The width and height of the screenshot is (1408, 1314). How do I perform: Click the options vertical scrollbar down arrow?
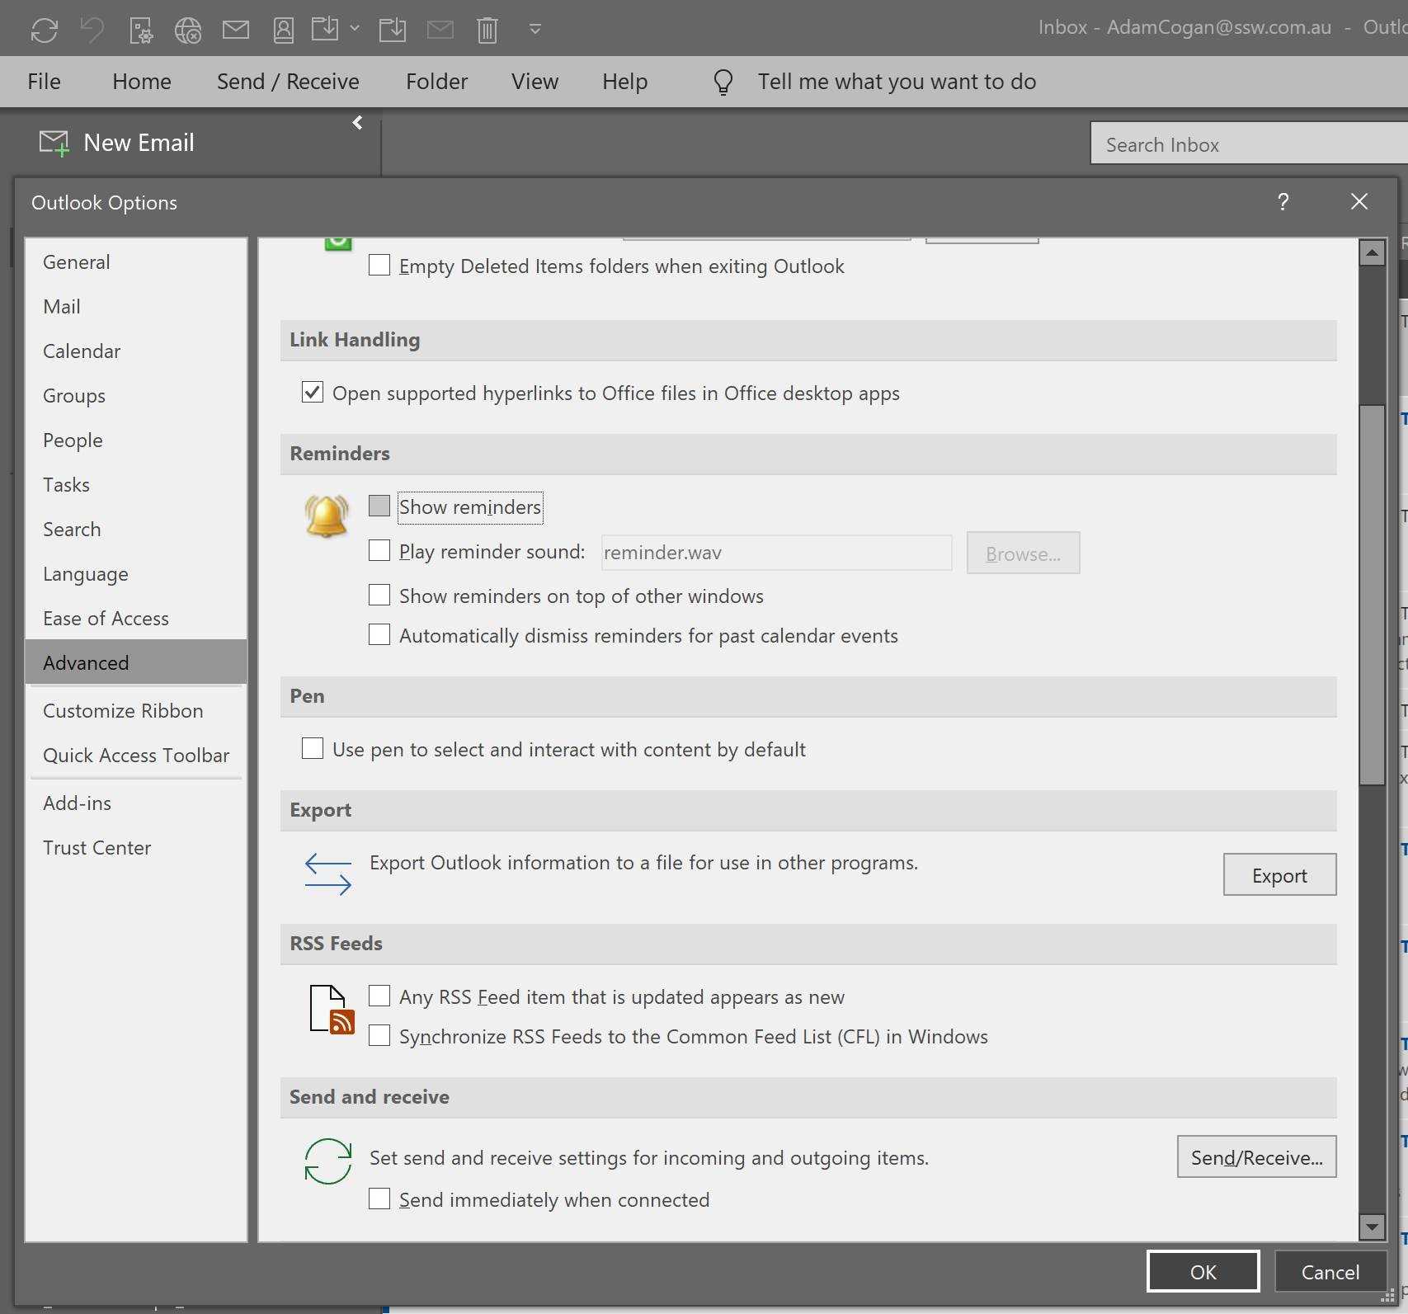[1371, 1227]
